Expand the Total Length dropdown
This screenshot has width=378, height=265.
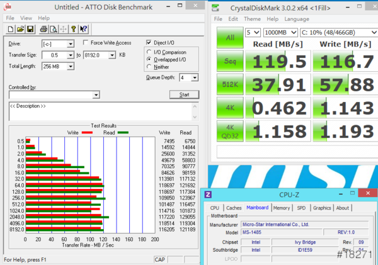pyautogui.click(x=70, y=66)
